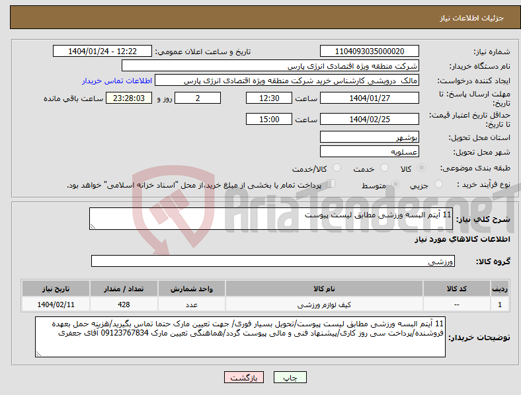Click the remaining days field showing 2
This screenshot has height=395, width=521.
pos(198,98)
